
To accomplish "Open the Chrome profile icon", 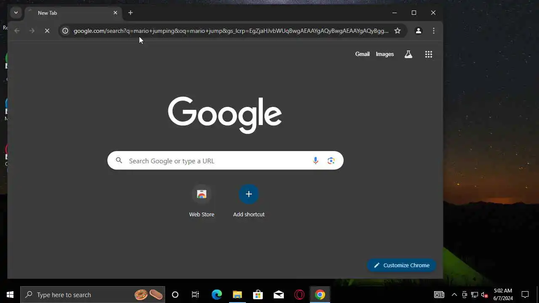I will point(419,31).
